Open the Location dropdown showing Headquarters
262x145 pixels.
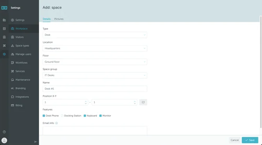(x=95, y=48)
